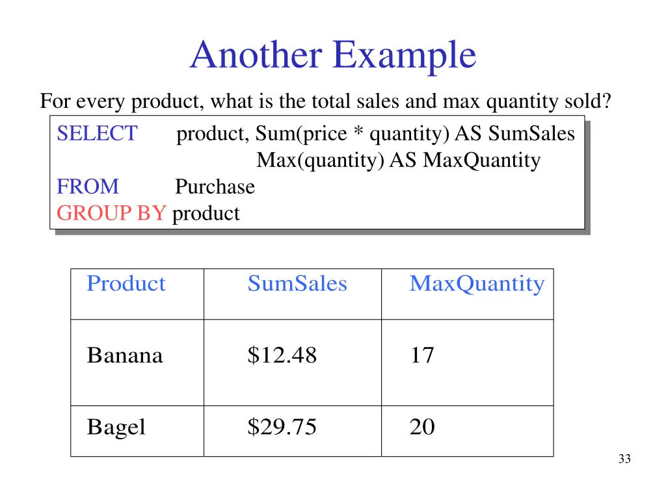Click the "Another Example" slide title
This screenshot has width=666, height=499.
(333, 55)
